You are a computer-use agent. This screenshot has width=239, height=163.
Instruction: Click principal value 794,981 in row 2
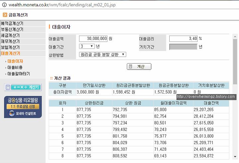(x=120, y=116)
